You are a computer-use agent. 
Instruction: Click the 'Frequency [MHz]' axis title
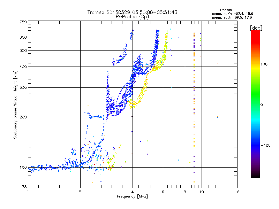click(x=132, y=196)
